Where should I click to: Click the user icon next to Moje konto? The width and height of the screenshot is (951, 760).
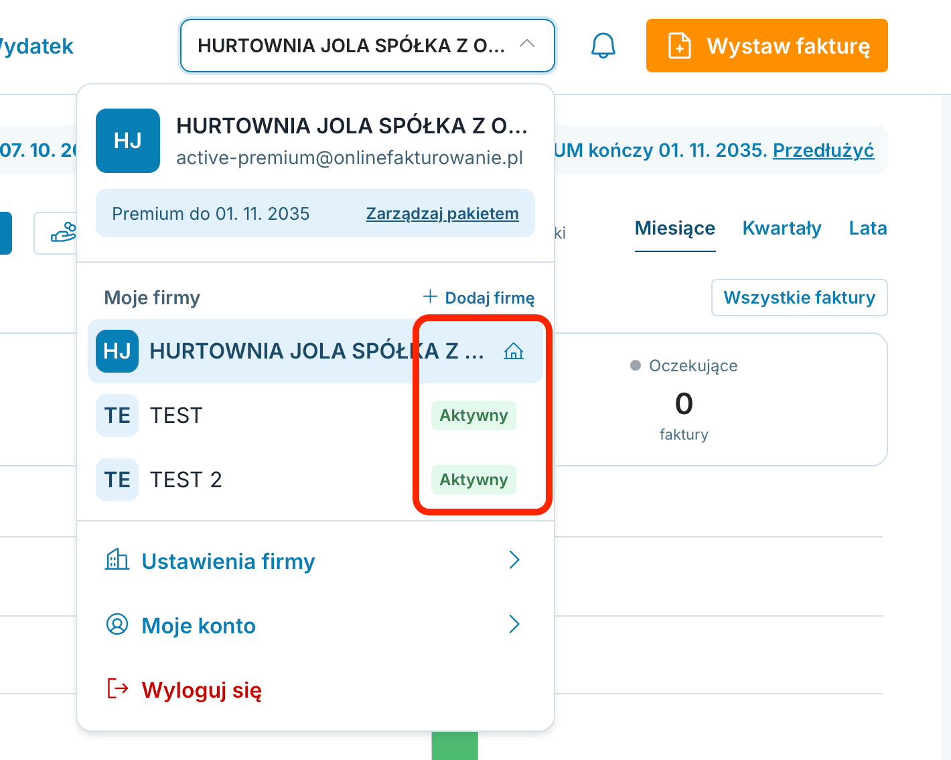[x=117, y=624]
